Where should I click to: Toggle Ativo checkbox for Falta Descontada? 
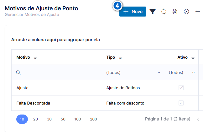181,103
